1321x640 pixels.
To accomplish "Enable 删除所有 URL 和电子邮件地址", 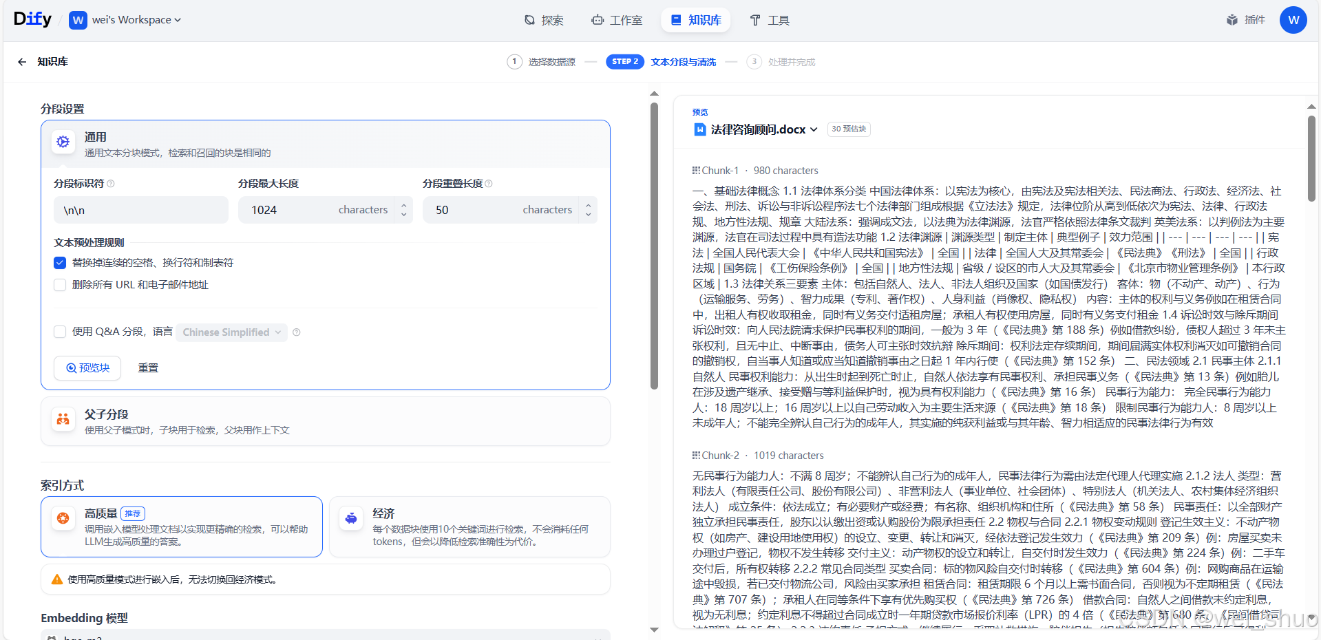I will tap(60, 284).
